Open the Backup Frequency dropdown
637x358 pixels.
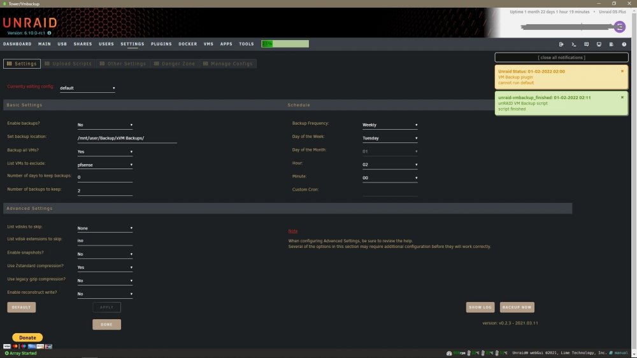coord(390,125)
